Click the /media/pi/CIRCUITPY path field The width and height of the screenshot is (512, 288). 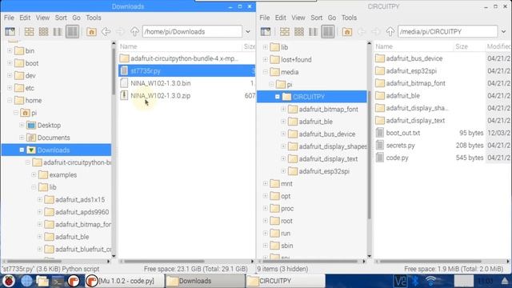tap(448, 32)
